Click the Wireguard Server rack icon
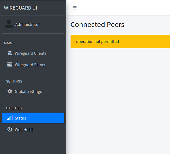Image resolution: width=170 pixels, height=154 pixels. point(10,64)
